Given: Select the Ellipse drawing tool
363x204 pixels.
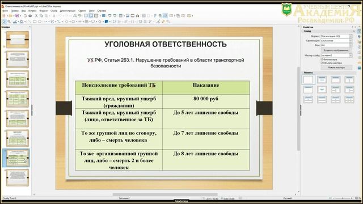Looking at the screenshot, I should click(x=40, y=22).
